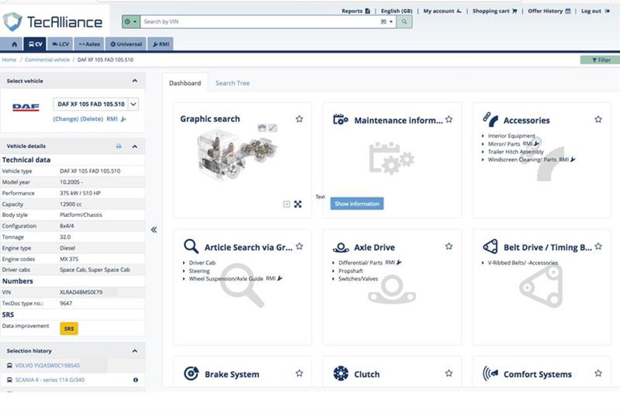Image resolution: width=620 pixels, height=413 pixels.
Task: Favorite the Graphic search card
Action: [x=299, y=119]
